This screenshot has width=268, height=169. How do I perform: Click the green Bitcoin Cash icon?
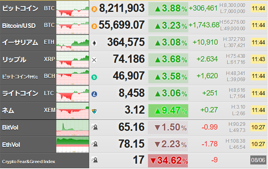(94, 77)
